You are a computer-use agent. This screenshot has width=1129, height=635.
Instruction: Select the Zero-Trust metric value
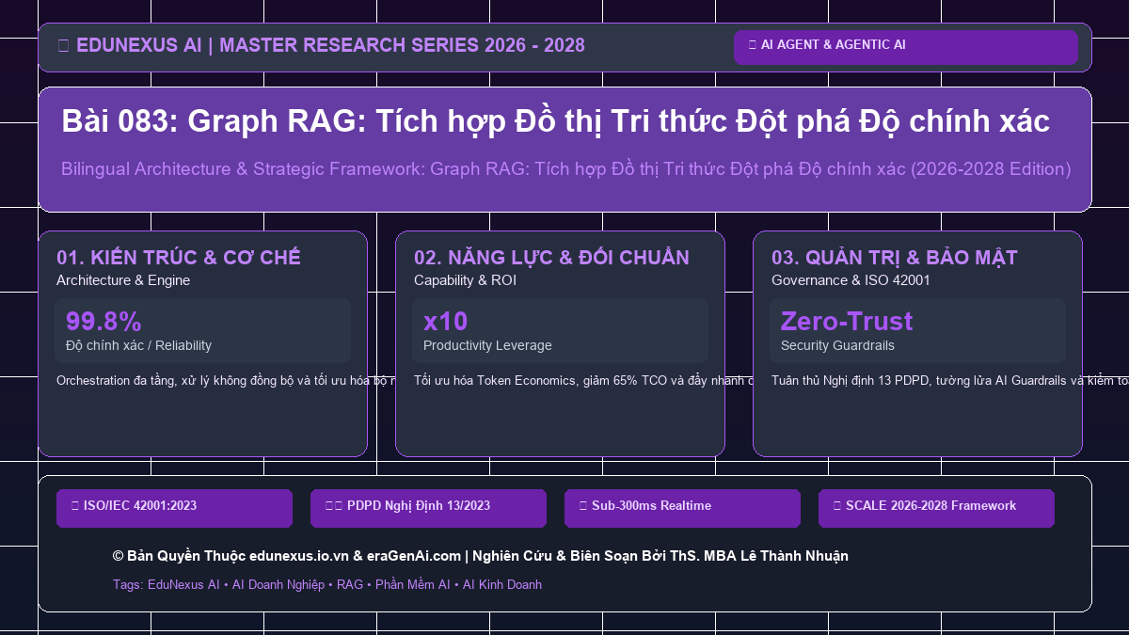[847, 321]
